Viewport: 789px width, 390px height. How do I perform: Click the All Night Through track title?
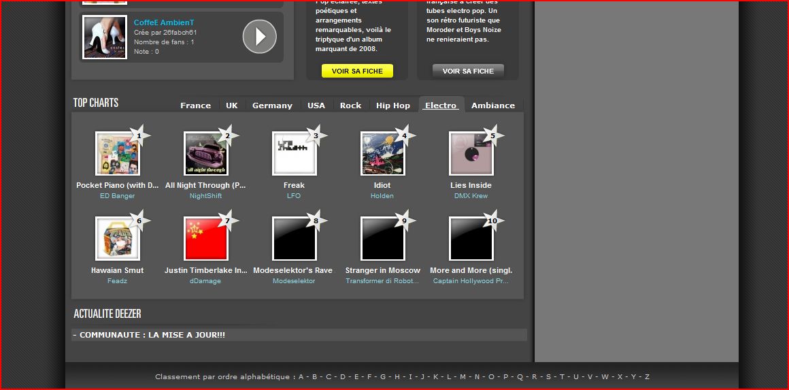[206, 185]
